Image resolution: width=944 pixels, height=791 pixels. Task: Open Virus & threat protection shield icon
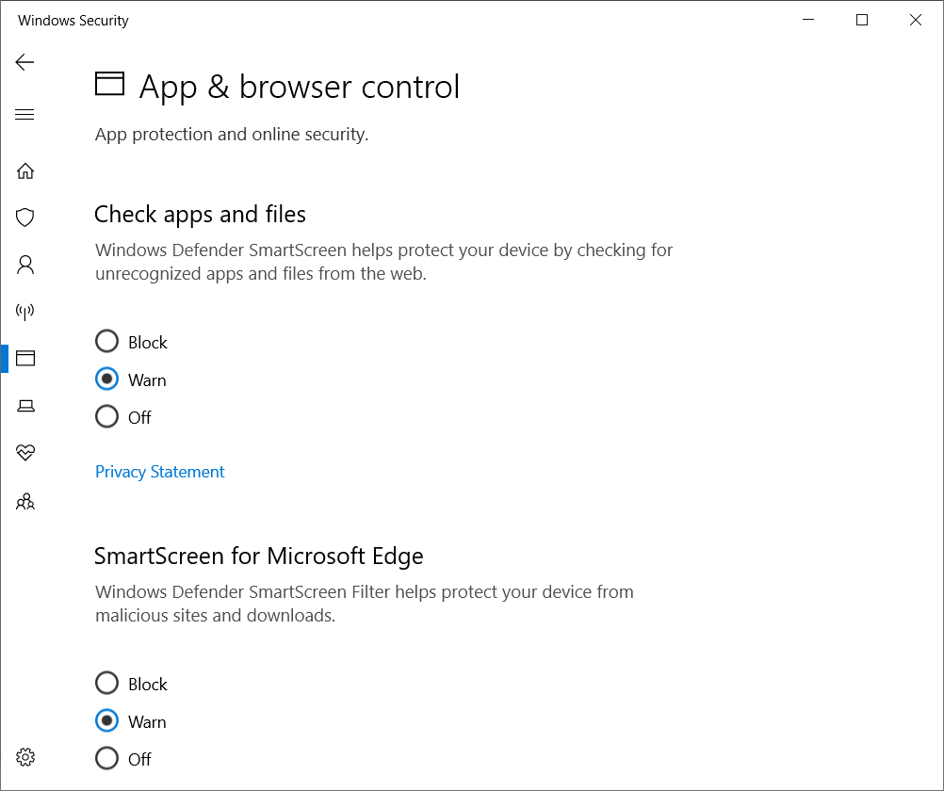25,218
